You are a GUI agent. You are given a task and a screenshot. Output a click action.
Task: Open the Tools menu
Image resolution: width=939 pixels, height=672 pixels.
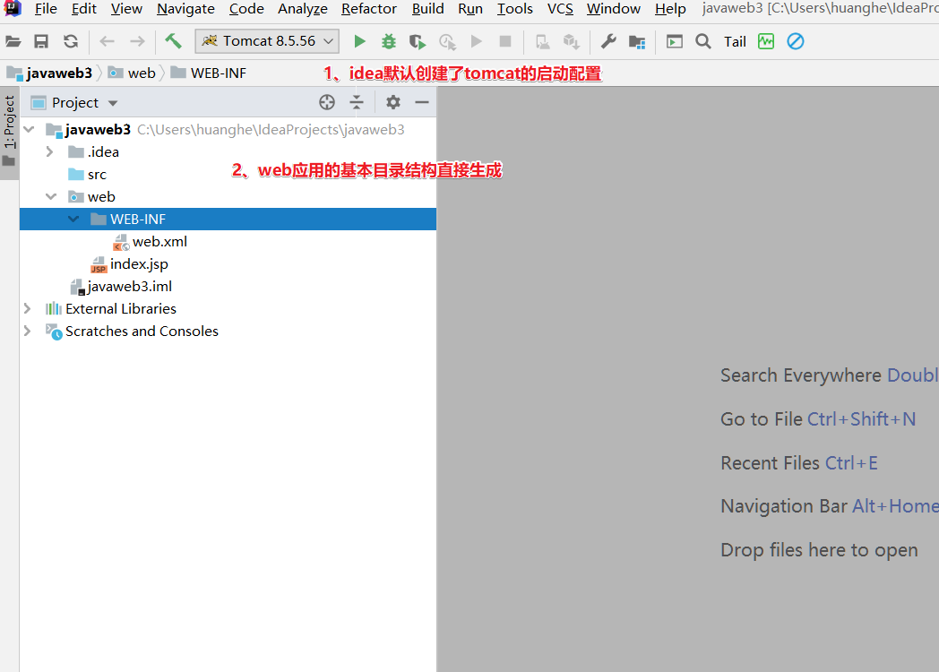coord(514,8)
